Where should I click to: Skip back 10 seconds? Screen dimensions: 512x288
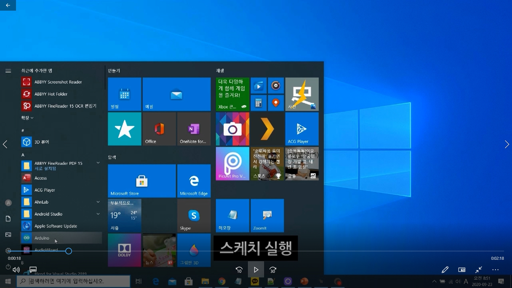pos(239,270)
